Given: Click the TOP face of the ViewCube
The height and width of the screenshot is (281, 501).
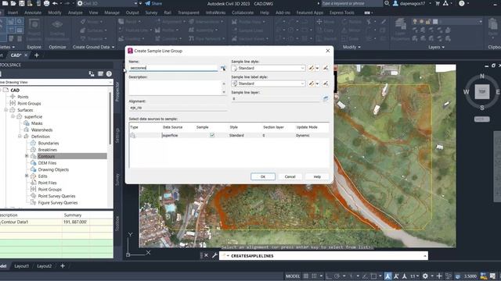Looking at the screenshot, I should click(482, 92).
